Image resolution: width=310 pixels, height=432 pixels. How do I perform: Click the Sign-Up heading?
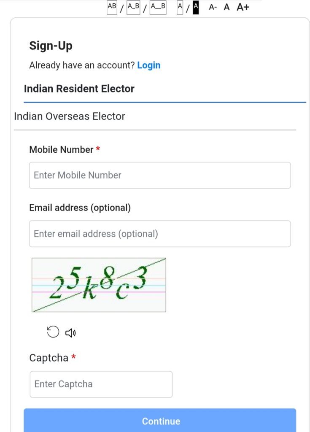pyautogui.click(x=51, y=46)
